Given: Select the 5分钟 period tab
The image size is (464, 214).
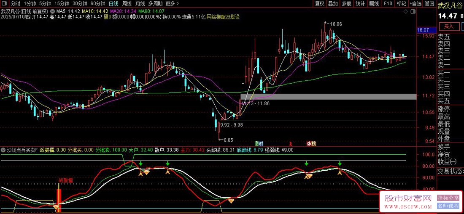Looking at the screenshot, I should tap(45, 4).
